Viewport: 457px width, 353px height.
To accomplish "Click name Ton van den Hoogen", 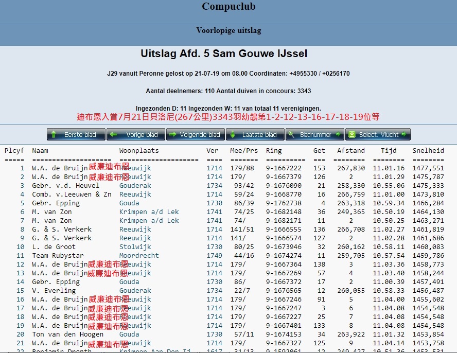I will tap(67, 334).
